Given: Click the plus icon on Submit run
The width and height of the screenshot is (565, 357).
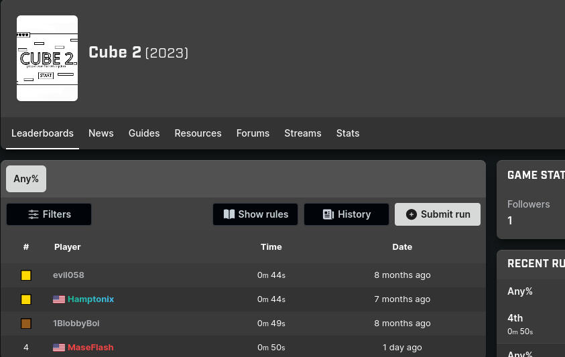Looking at the screenshot, I should point(412,214).
